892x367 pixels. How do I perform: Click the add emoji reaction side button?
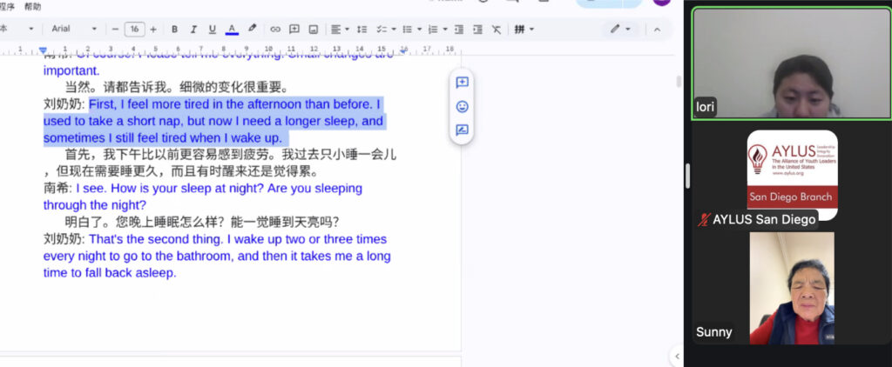pyautogui.click(x=462, y=106)
